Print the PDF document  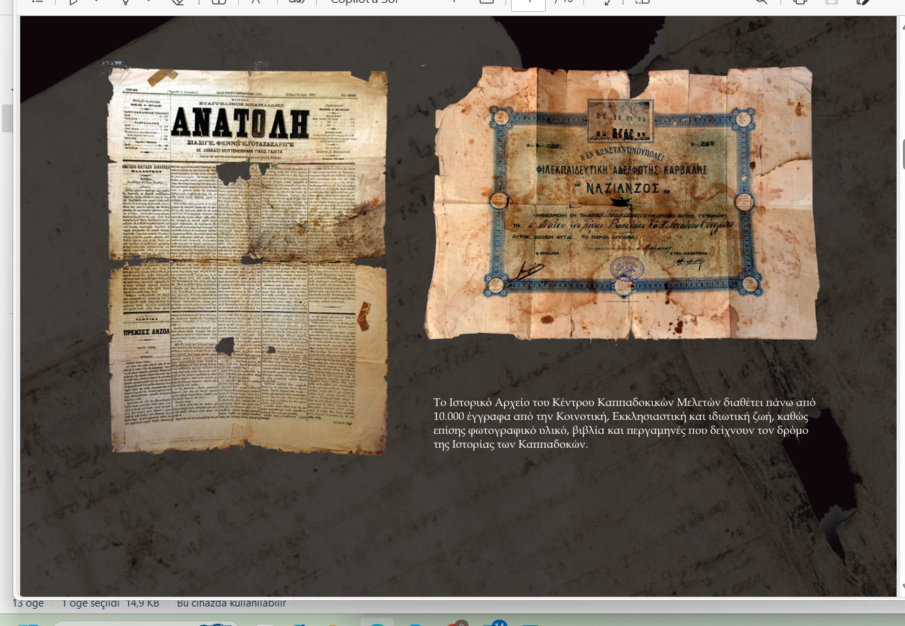(x=799, y=2)
